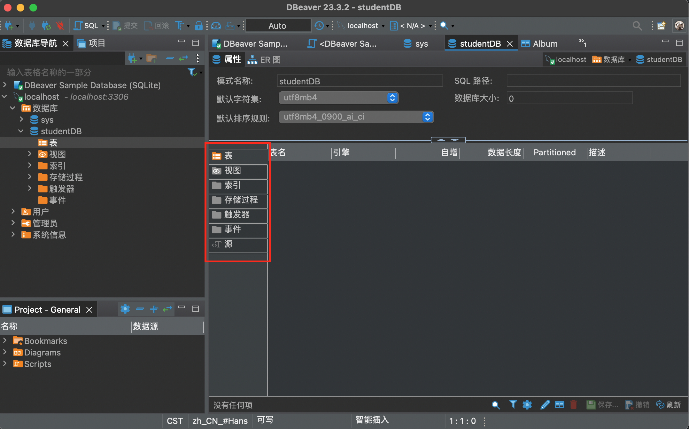The width and height of the screenshot is (689, 429).
Task: Open the SQL button dropdown arrow
Action: (103, 26)
